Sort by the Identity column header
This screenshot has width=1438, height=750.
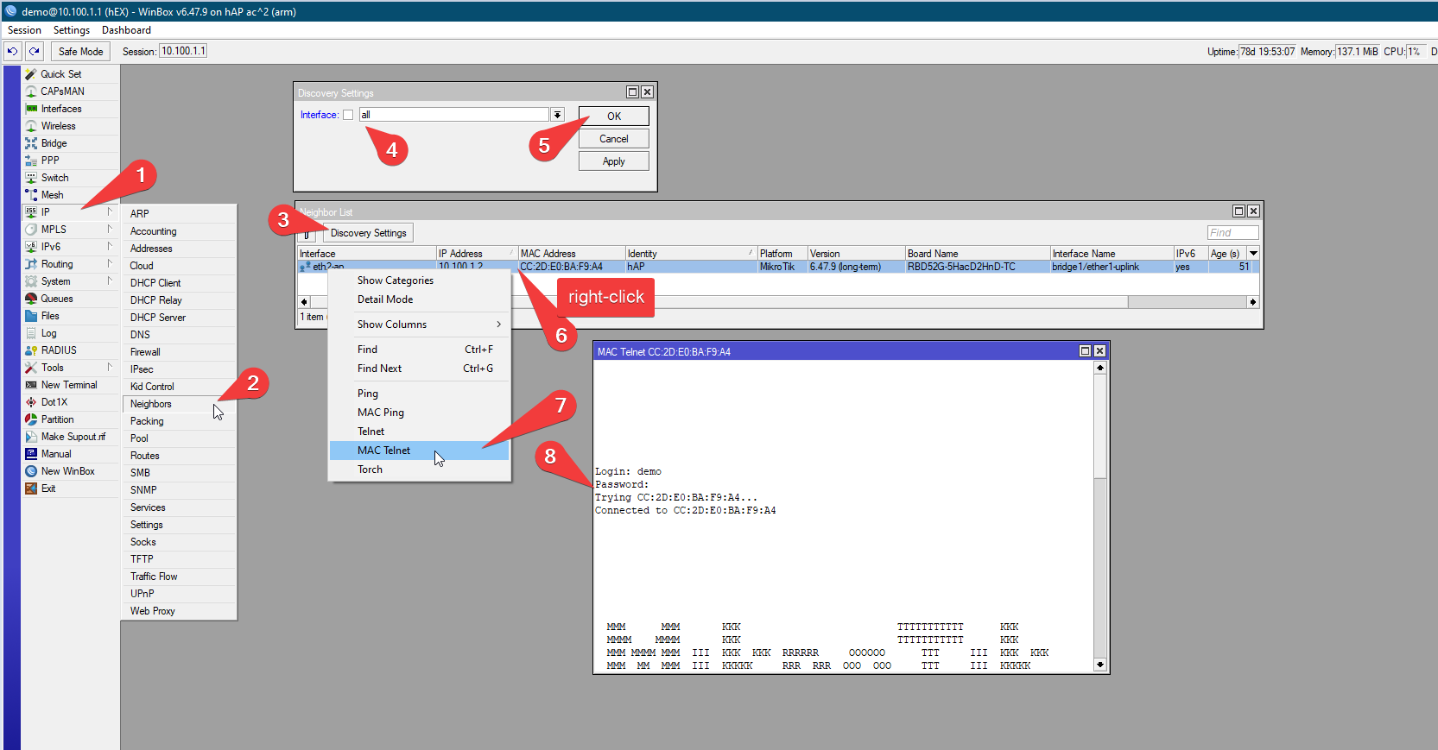point(691,254)
